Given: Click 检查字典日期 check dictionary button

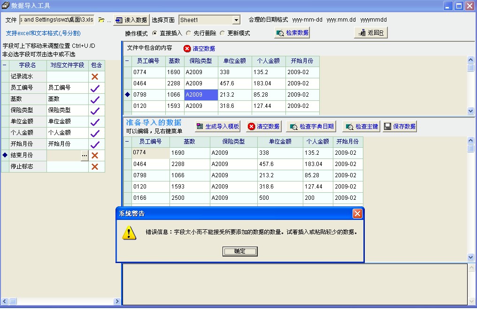Looking at the screenshot, I should (x=310, y=127).
